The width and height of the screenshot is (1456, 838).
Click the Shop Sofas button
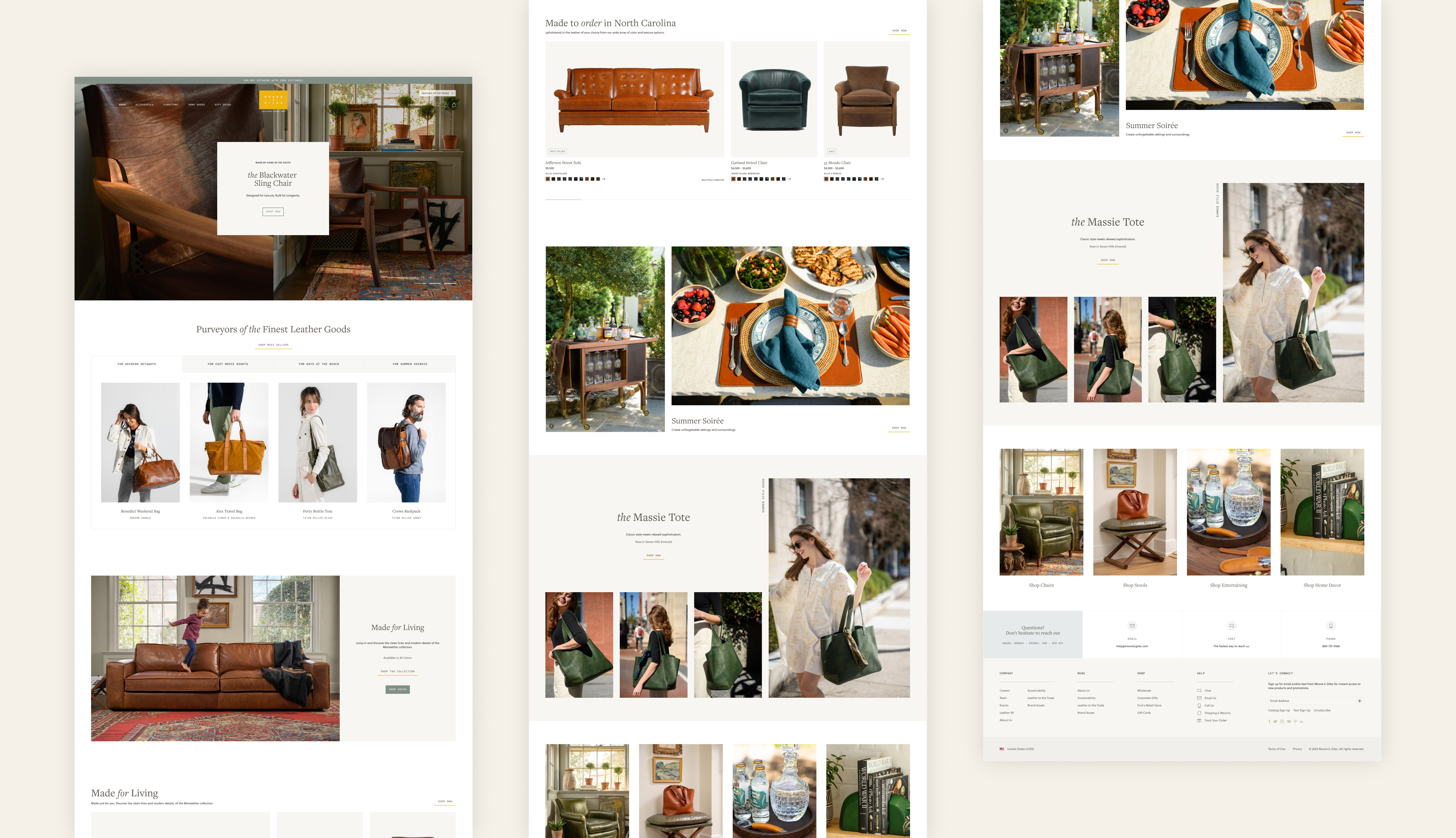[397, 689]
